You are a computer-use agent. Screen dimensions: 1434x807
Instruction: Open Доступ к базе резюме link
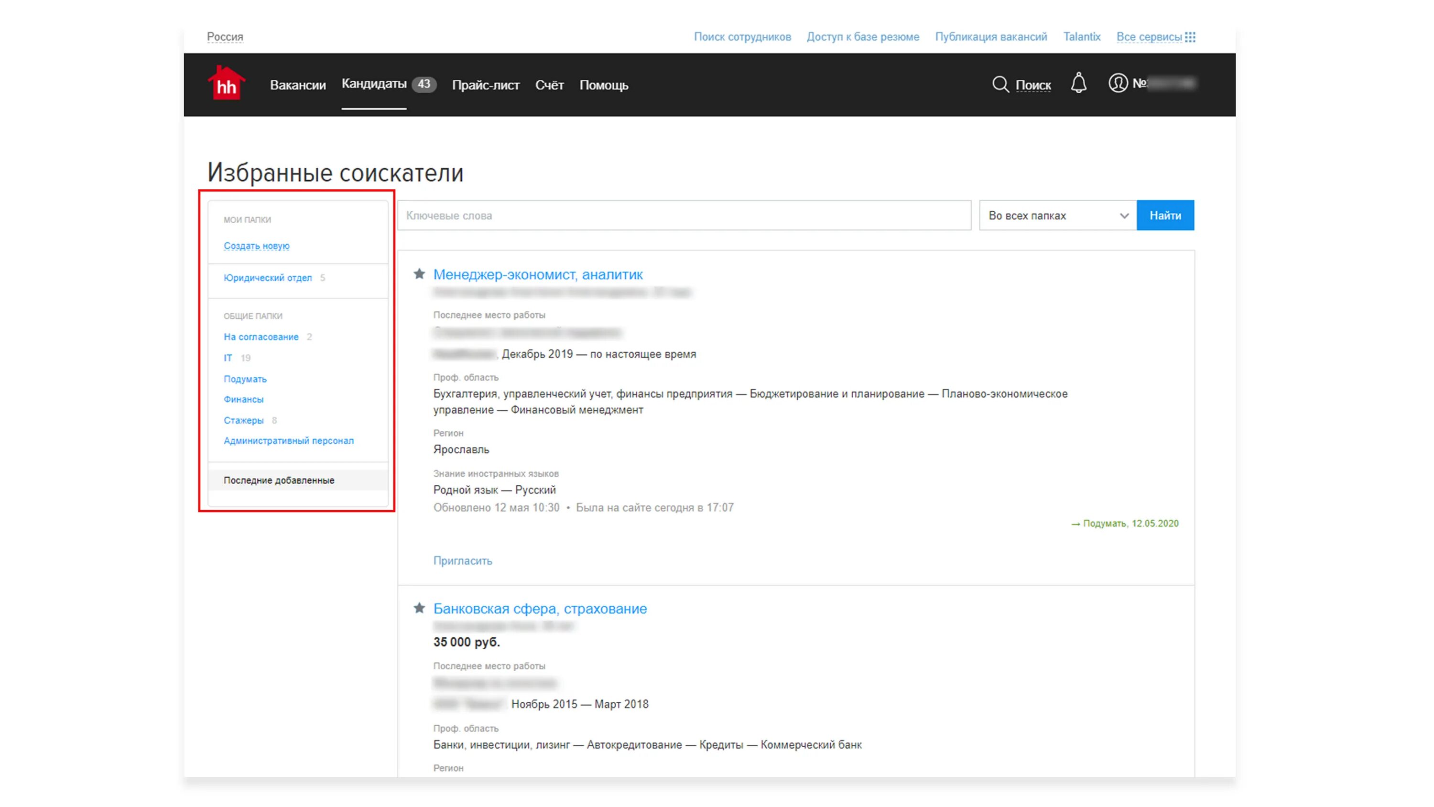click(863, 37)
